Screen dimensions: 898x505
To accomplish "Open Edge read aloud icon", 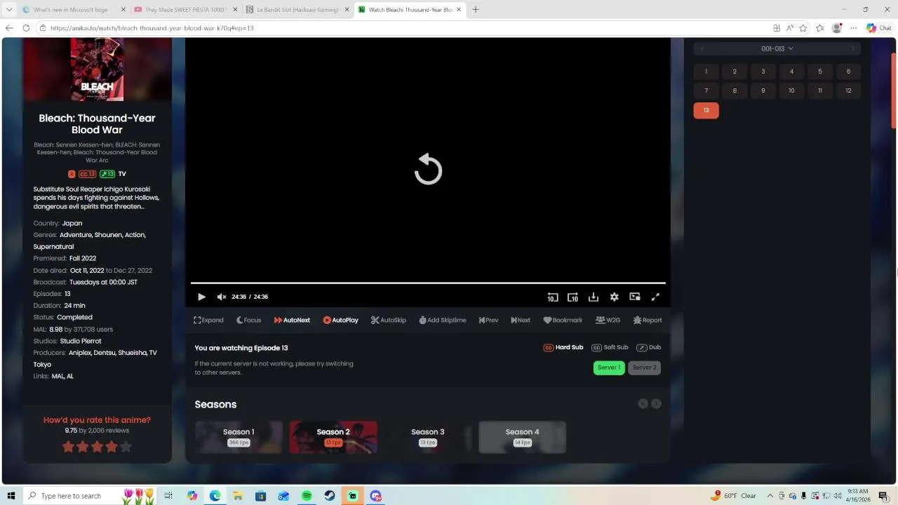I will click(790, 28).
